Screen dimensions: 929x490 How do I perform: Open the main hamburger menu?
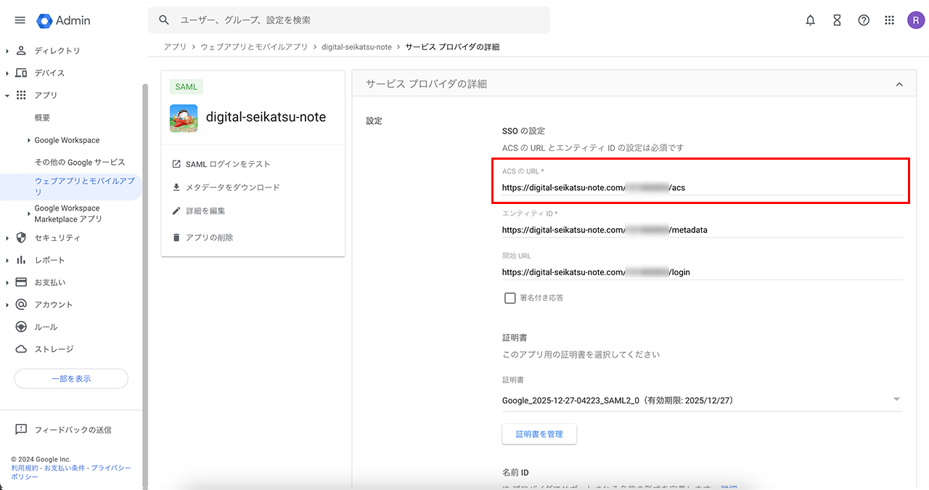pos(20,20)
